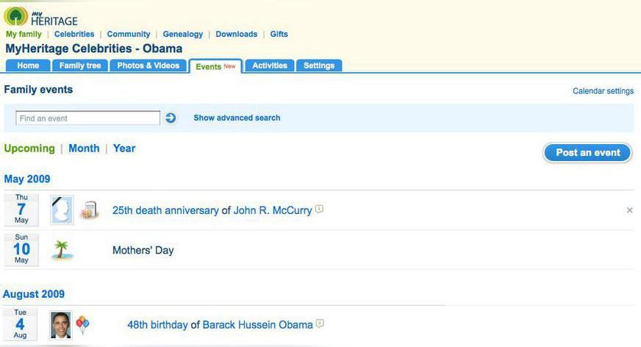Open Calendar settings
The width and height of the screenshot is (641, 347).
pyautogui.click(x=603, y=91)
